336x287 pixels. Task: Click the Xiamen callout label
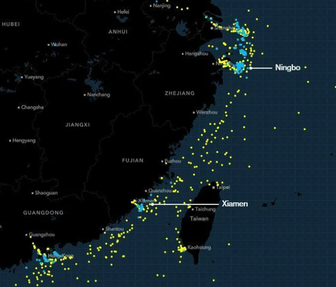(235, 204)
